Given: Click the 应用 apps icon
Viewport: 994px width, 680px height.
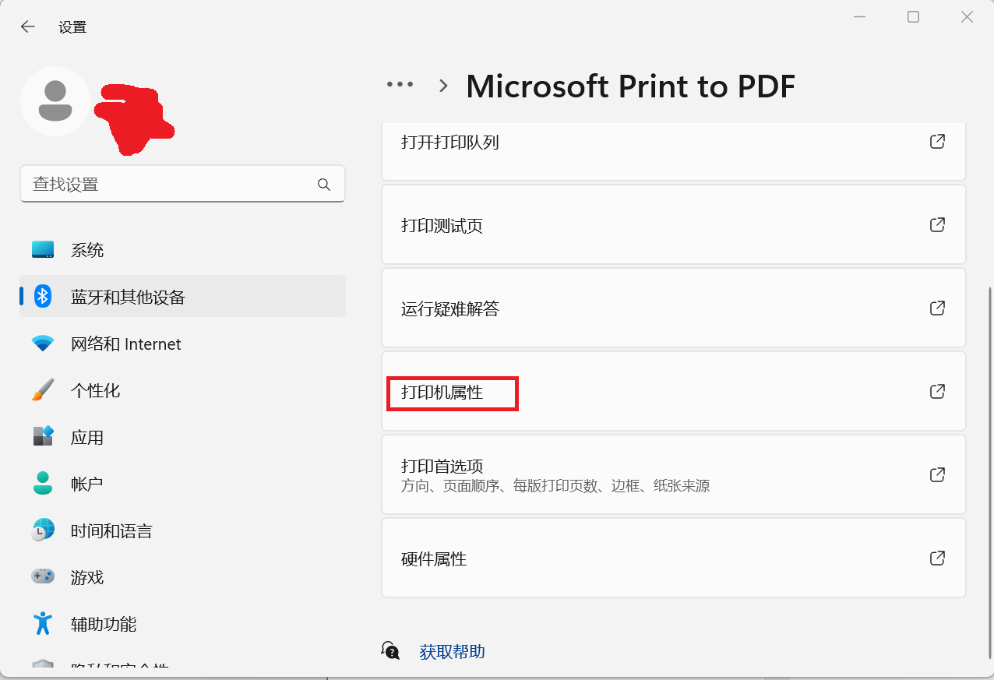Looking at the screenshot, I should coord(43,436).
